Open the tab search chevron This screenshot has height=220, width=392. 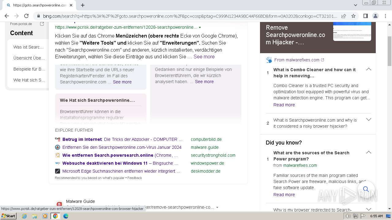click(x=355, y=5)
